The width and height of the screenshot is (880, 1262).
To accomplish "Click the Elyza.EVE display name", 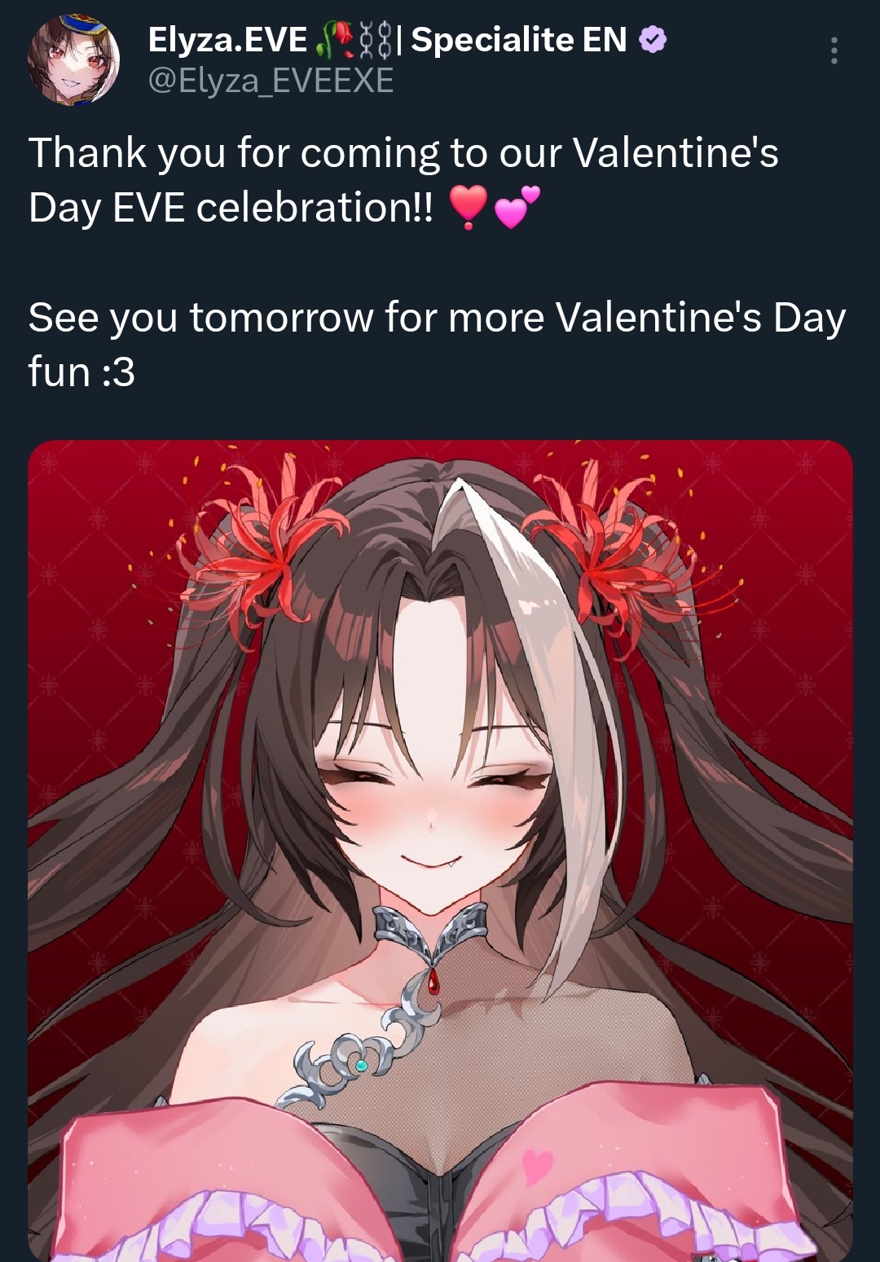I will 227,40.
